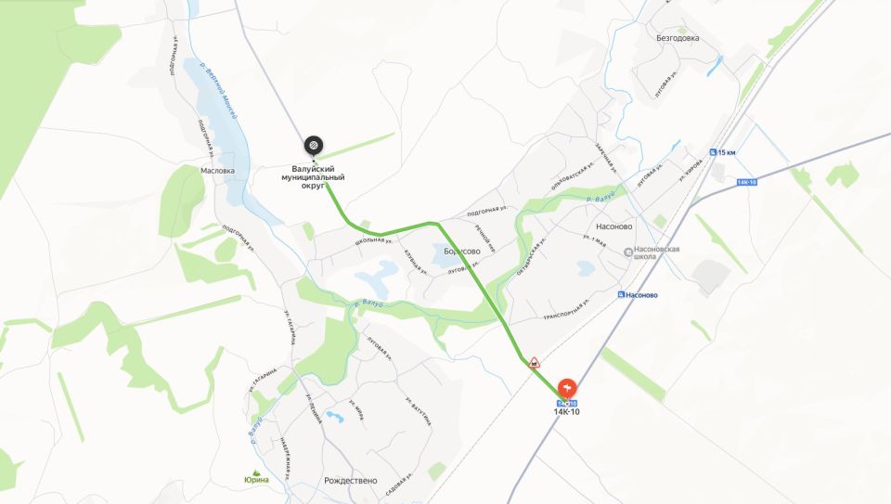Click the Насоново village name label
This screenshot has height=504, width=891.
click(613, 226)
